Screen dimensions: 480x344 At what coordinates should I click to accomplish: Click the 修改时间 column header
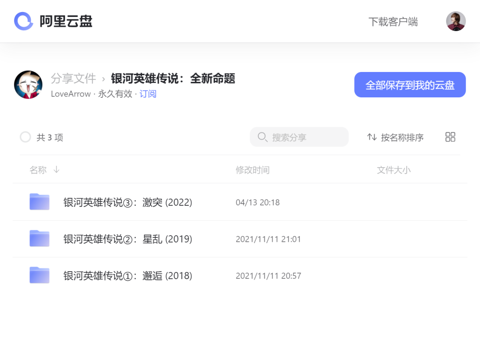click(252, 170)
